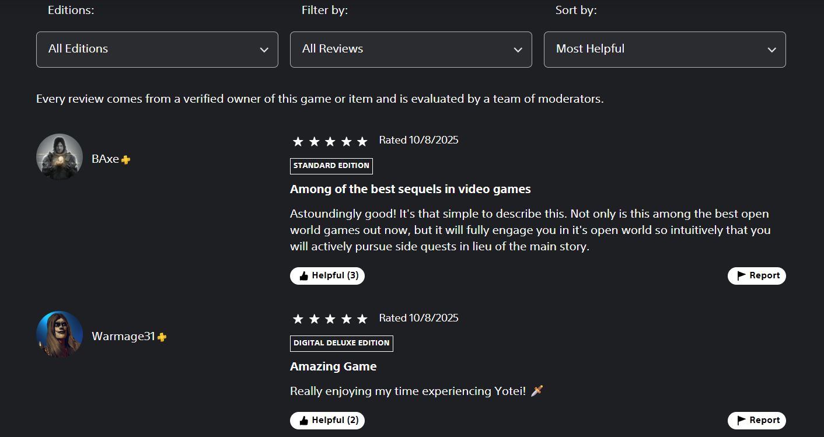The width and height of the screenshot is (824, 437).
Task: Click the five-star rating on BAxe's review
Action: pos(330,141)
